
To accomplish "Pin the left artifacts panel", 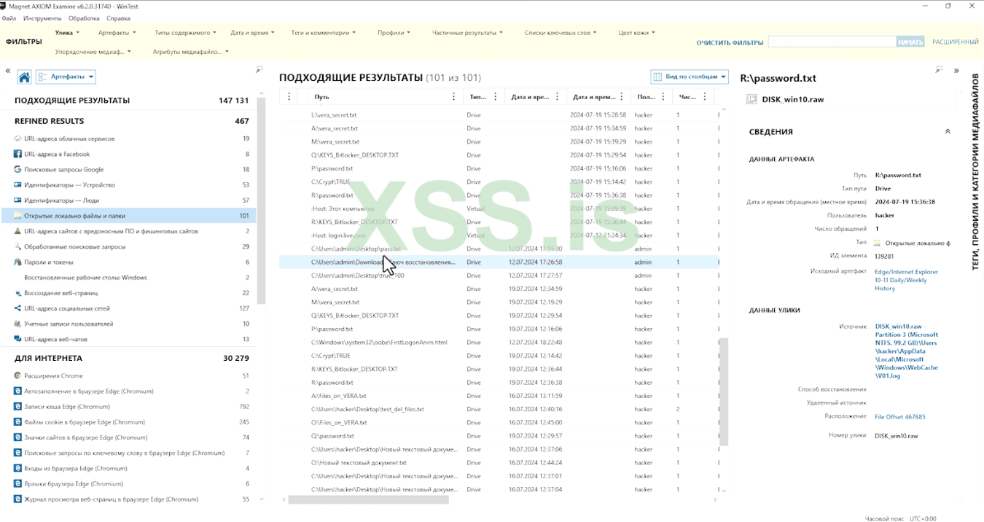I will click(259, 70).
